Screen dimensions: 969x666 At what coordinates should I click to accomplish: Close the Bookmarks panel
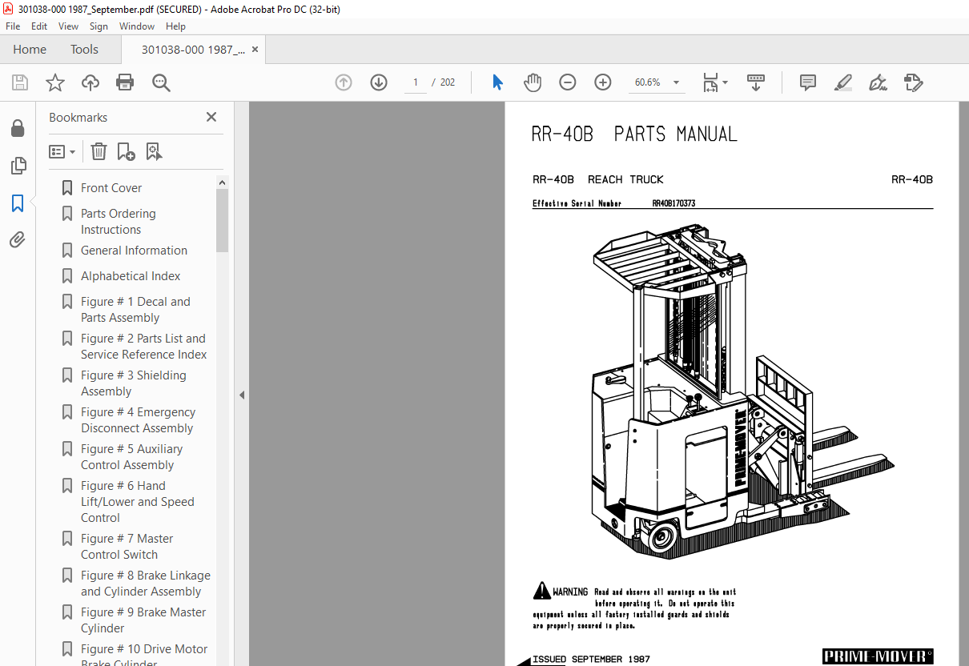click(x=211, y=117)
